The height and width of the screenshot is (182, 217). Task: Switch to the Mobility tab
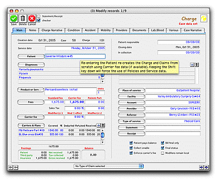click(105, 30)
